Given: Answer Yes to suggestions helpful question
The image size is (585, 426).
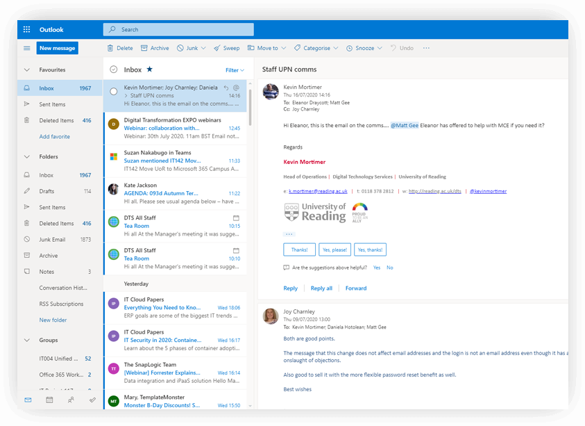Looking at the screenshot, I should [377, 268].
